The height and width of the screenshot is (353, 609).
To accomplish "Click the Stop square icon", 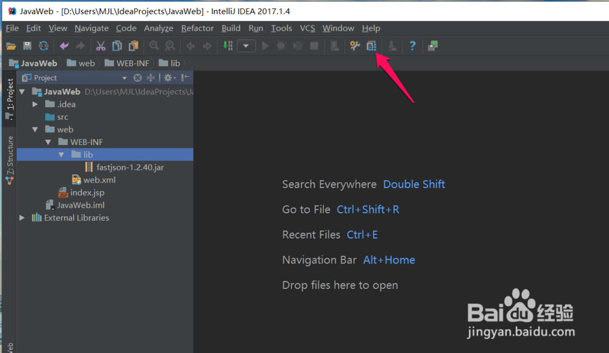I will (x=314, y=46).
